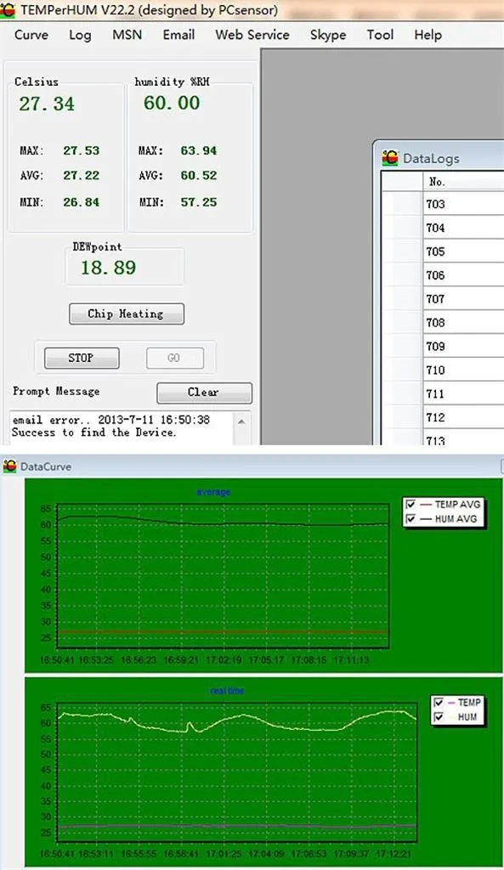Screen dimensions: 504x870
Task: Click the humidity MAX value 63.94
Action: click(199, 150)
